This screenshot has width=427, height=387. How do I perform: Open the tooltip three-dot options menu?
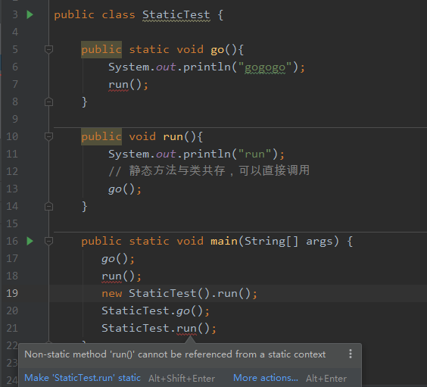(x=351, y=354)
